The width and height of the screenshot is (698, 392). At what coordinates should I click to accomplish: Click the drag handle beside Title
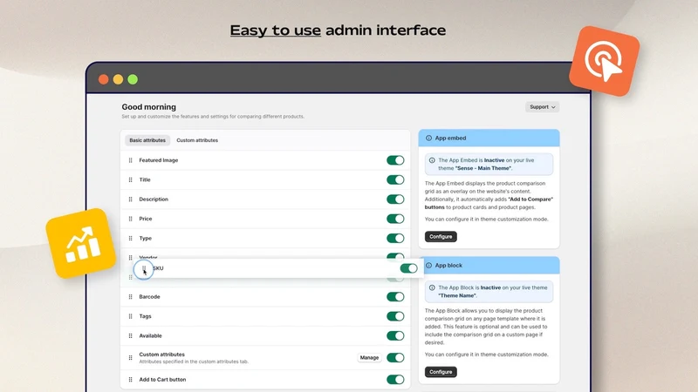[x=130, y=179]
